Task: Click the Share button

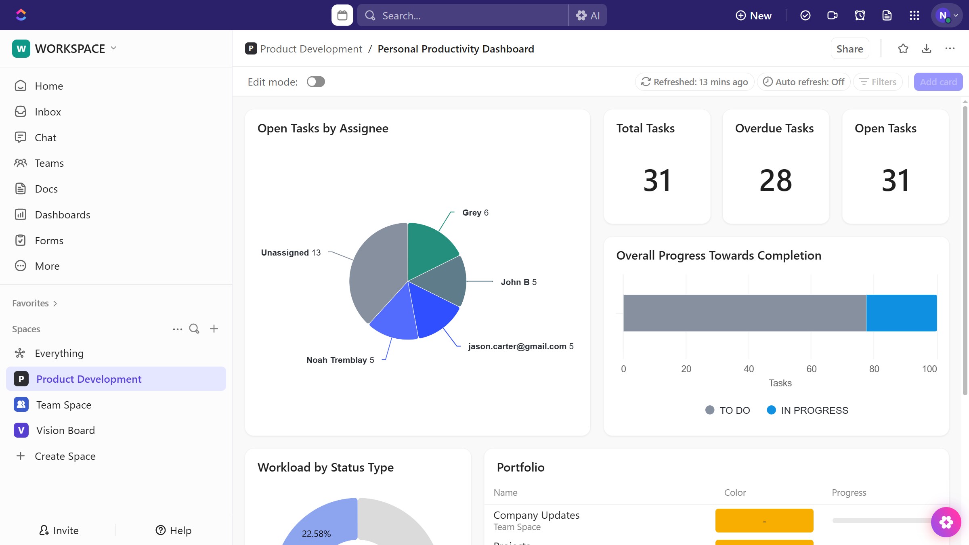Action: (849, 48)
